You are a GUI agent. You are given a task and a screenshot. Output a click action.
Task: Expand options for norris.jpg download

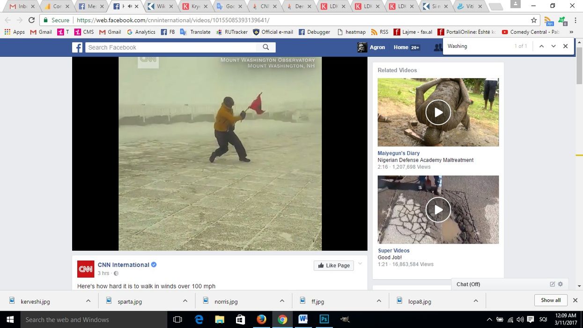282,301
